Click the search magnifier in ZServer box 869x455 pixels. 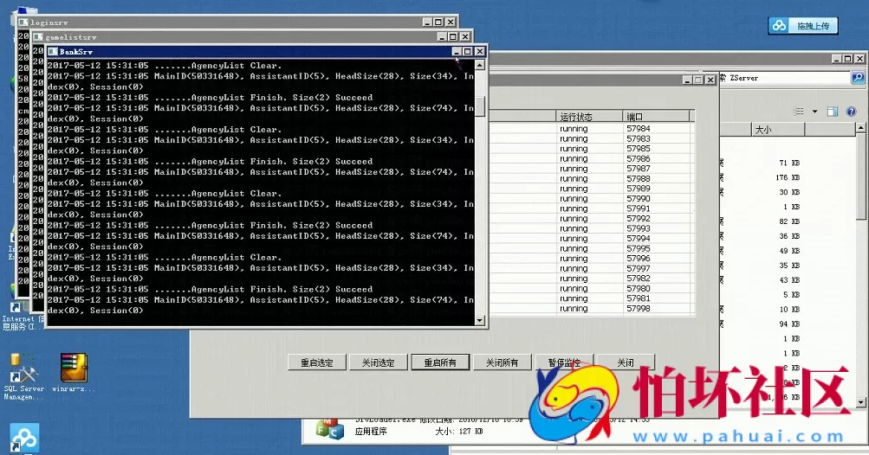[x=858, y=78]
